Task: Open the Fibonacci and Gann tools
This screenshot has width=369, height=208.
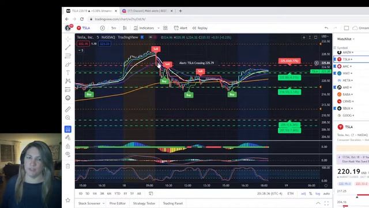Action: (x=68, y=56)
